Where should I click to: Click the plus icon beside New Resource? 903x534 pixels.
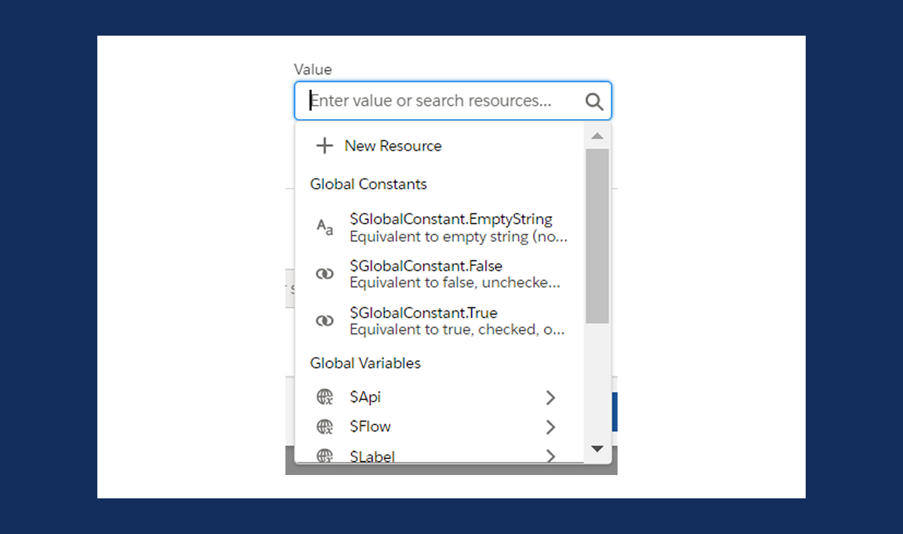(x=324, y=146)
